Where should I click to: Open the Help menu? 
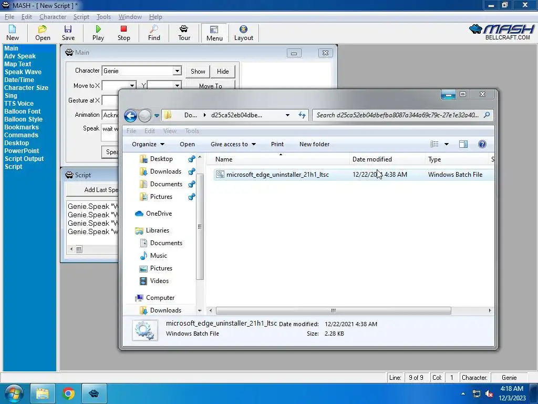pyautogui.click(x=156, y=17)
